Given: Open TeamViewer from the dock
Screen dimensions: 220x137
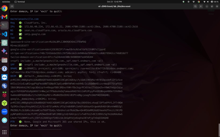Looking at the screenshot, I should click(4, 77).
